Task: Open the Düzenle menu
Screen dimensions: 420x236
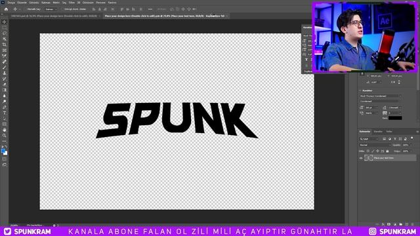Action: click(x=22, y=3)
